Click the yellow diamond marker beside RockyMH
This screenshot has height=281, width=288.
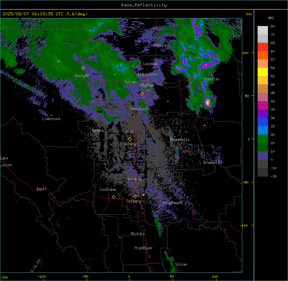pyautogui.click(x=83, y=68)
